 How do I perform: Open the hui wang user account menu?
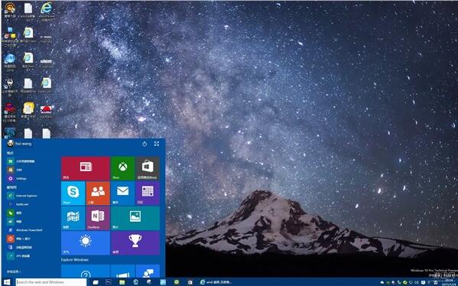[x=19, y=144]
